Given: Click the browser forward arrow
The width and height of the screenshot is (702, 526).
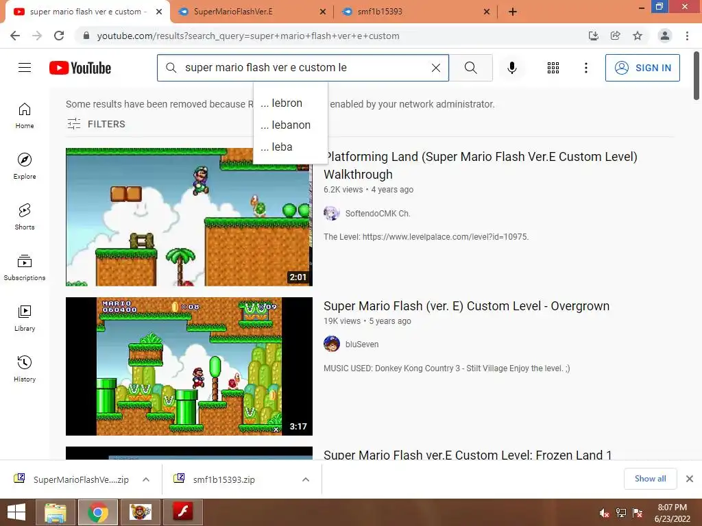Looking at the screenshot, I should point(37,36).
